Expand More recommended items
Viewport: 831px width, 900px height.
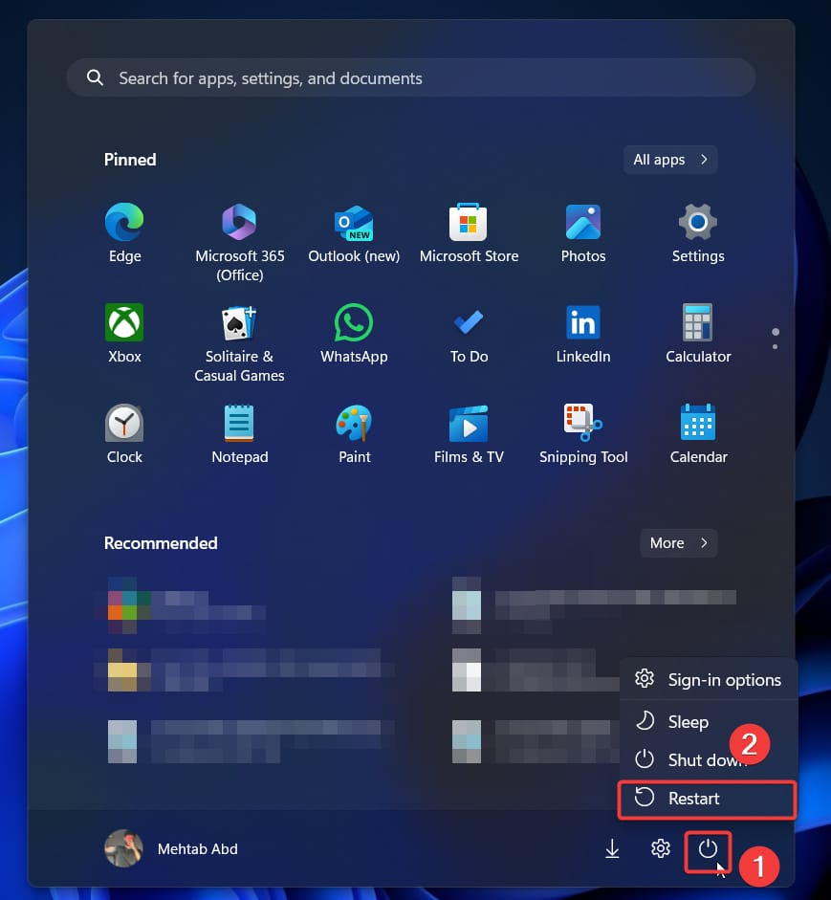tap(678, 543)
